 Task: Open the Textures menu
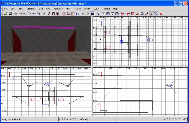coord(58,9)
